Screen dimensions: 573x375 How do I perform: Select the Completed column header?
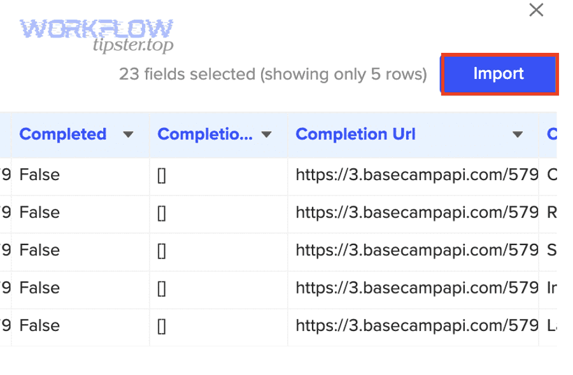62,134
